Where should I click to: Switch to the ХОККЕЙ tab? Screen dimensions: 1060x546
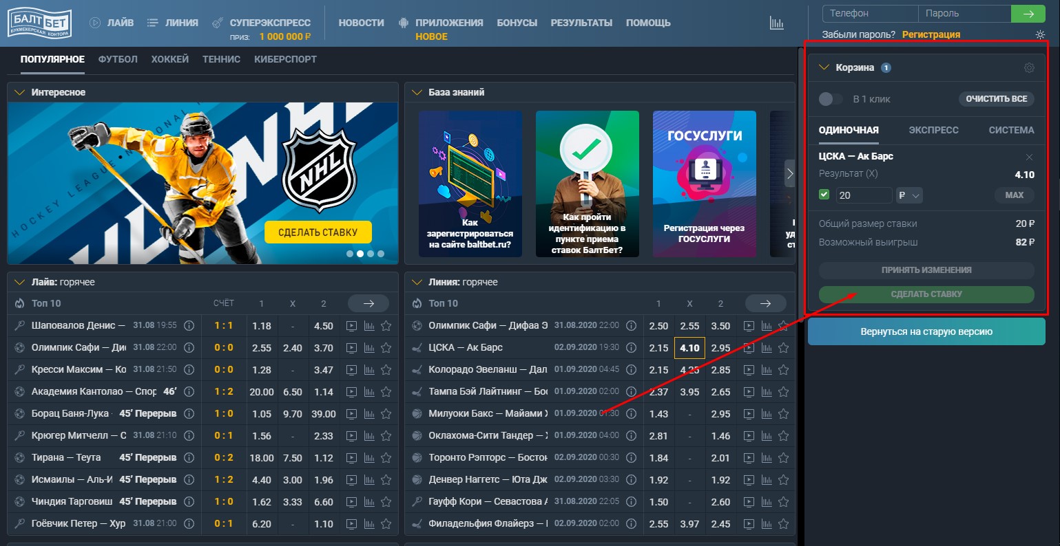(170, 59)
